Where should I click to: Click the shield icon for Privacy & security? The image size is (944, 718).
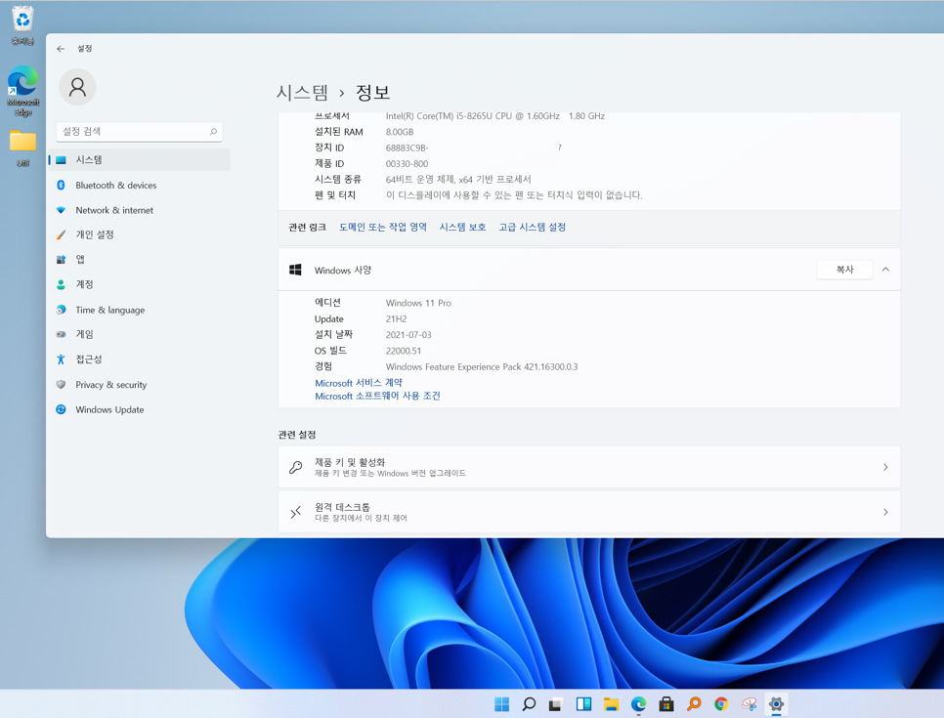61,385
